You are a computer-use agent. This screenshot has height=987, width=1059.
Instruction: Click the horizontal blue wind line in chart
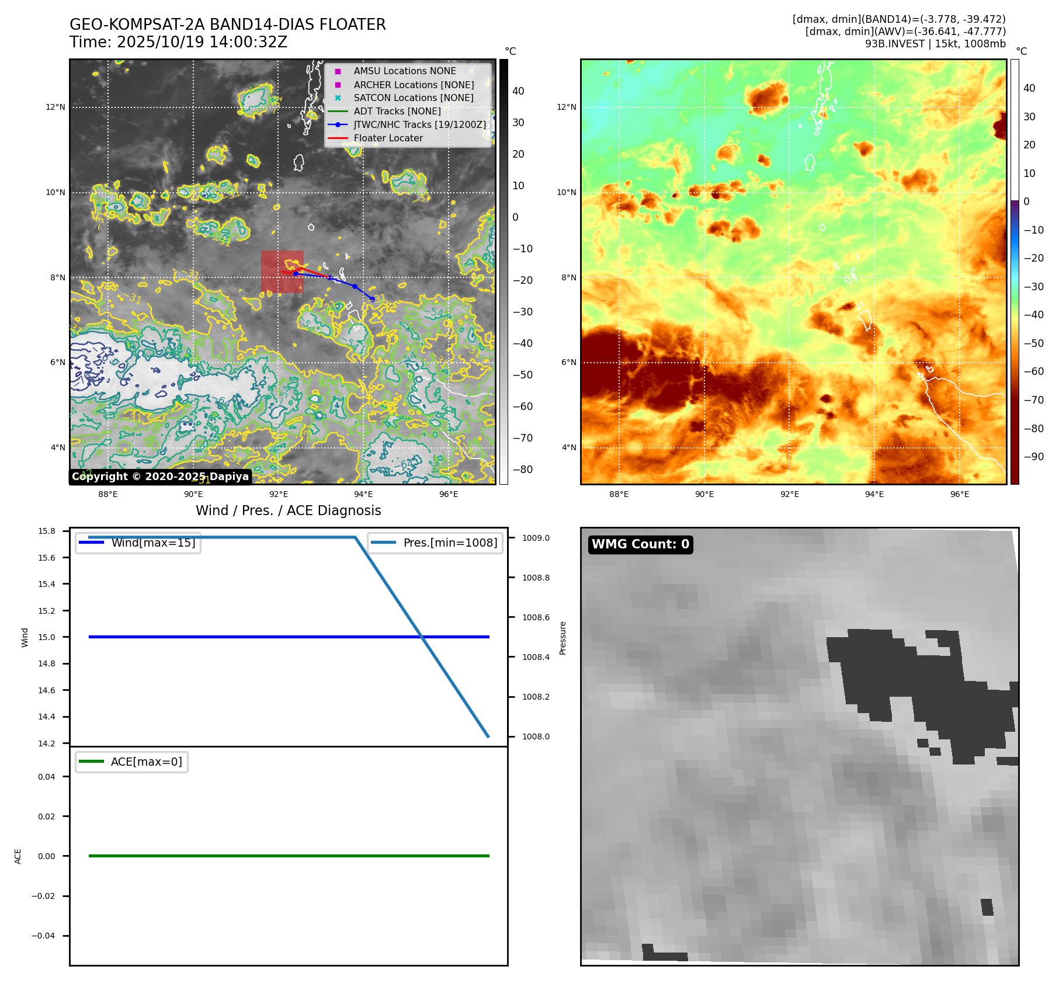(x=234, y=637)
